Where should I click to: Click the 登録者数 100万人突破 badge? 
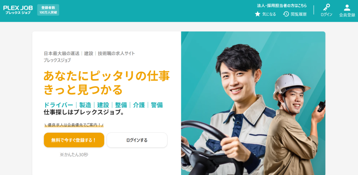point(48,10)
